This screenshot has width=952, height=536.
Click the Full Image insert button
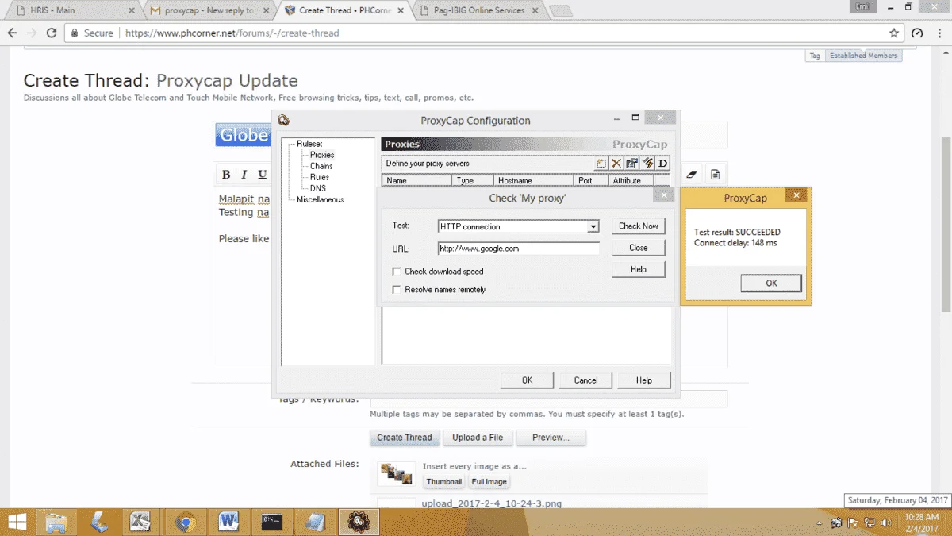[x=489, y=482]
